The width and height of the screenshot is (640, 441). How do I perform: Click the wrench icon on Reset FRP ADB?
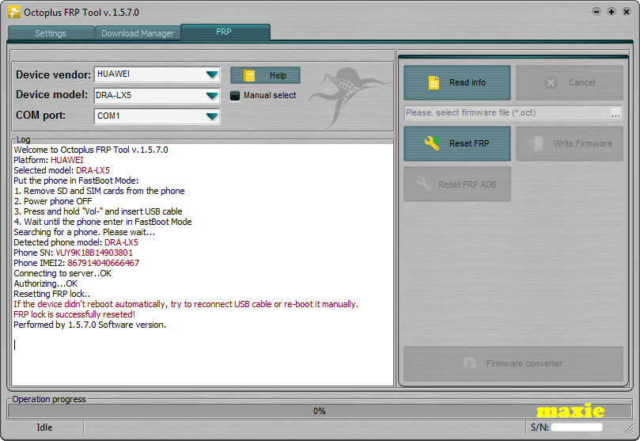tap(424, 184)
